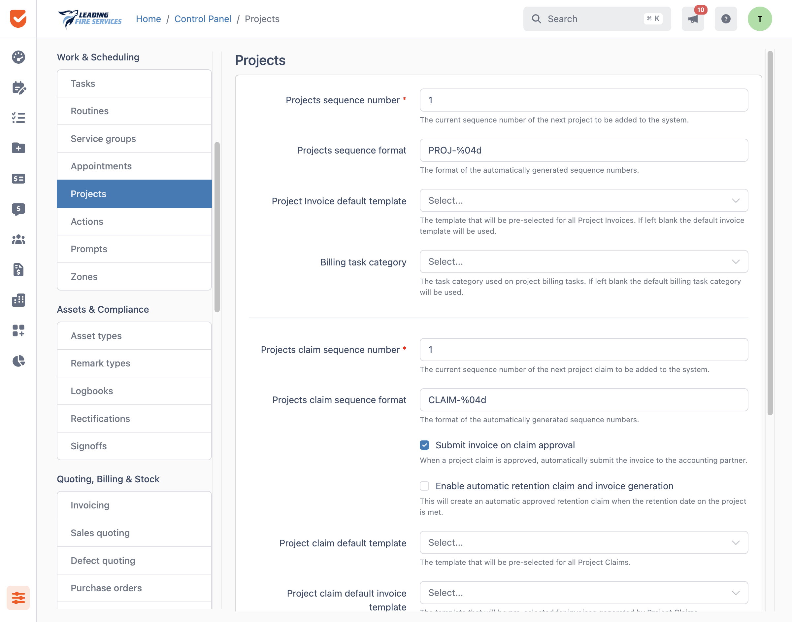Click the Projects claim sequence format field
Image resolution: width=792 pixels, height=622 pixels.
click(584, 400)
